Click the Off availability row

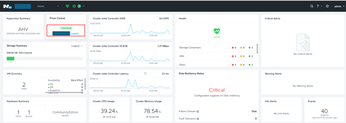(65, 87)
